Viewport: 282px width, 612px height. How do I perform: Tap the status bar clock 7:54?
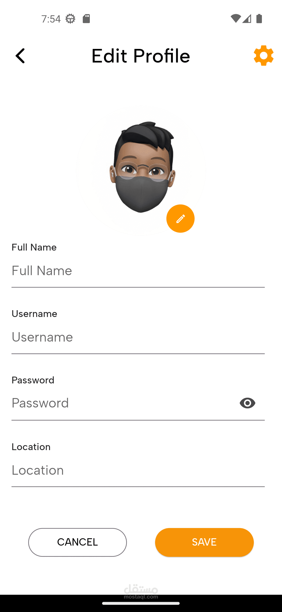pyautogui.click(x=51, y=19)
